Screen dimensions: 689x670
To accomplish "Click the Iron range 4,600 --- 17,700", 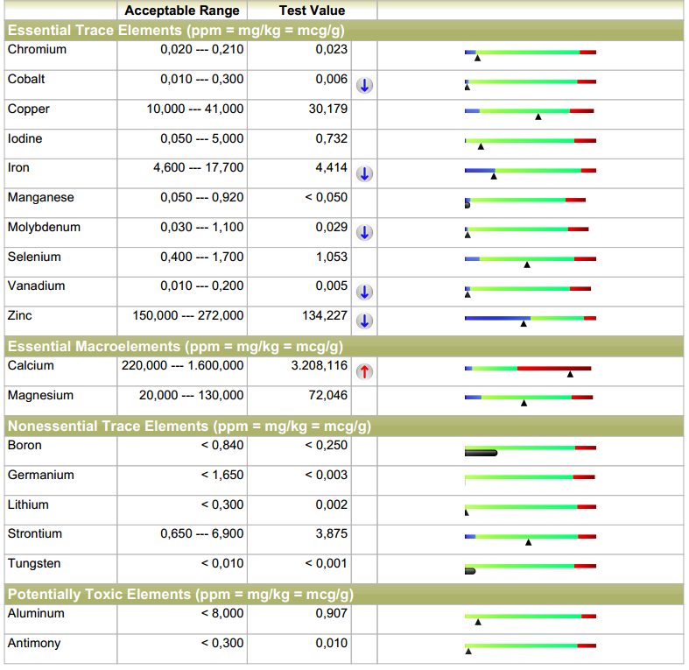I will 198,167.
